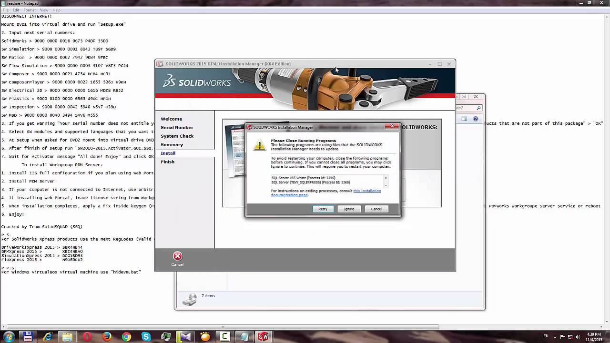Select 'SQL Server (TEW_SQLEXPRESS)' process entry

pos(311,182)
